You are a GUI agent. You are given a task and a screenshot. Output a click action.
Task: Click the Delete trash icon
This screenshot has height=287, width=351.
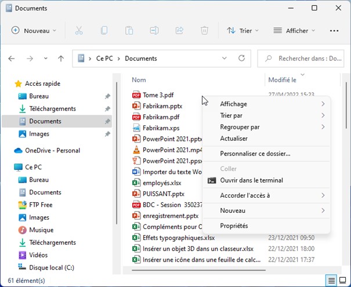point(204,31)
